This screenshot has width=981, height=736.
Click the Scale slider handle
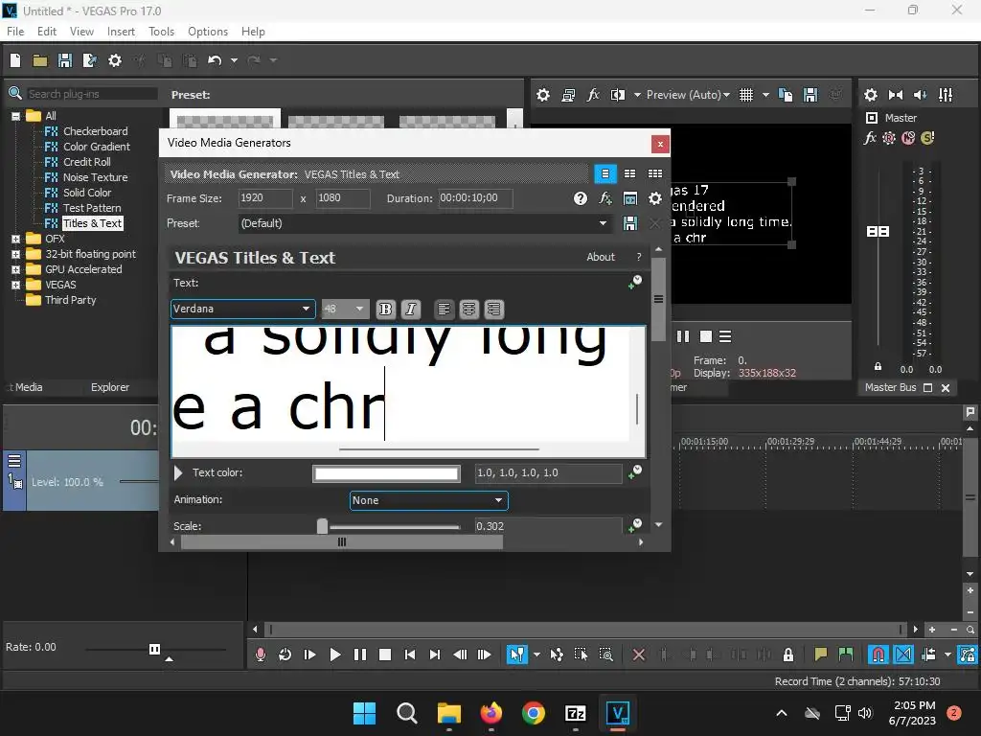coord(322,526)
